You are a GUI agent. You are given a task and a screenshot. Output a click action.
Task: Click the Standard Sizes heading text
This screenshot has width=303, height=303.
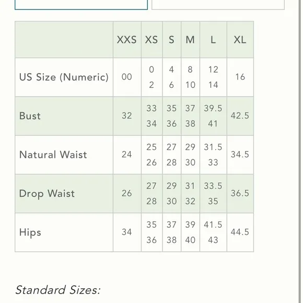tap(58, 290)
